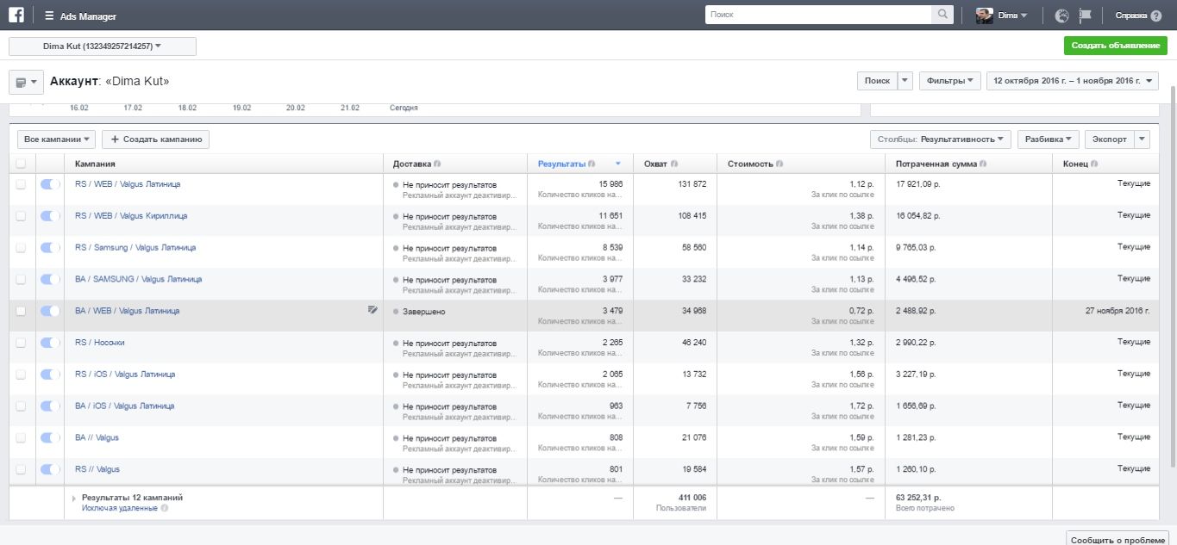Click the Поиск button near filters
This screenshot has height=545, width=1177.
877,80
